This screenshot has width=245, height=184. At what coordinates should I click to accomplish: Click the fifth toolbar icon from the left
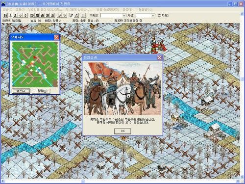pyautogui.click(x=25, y=15)
